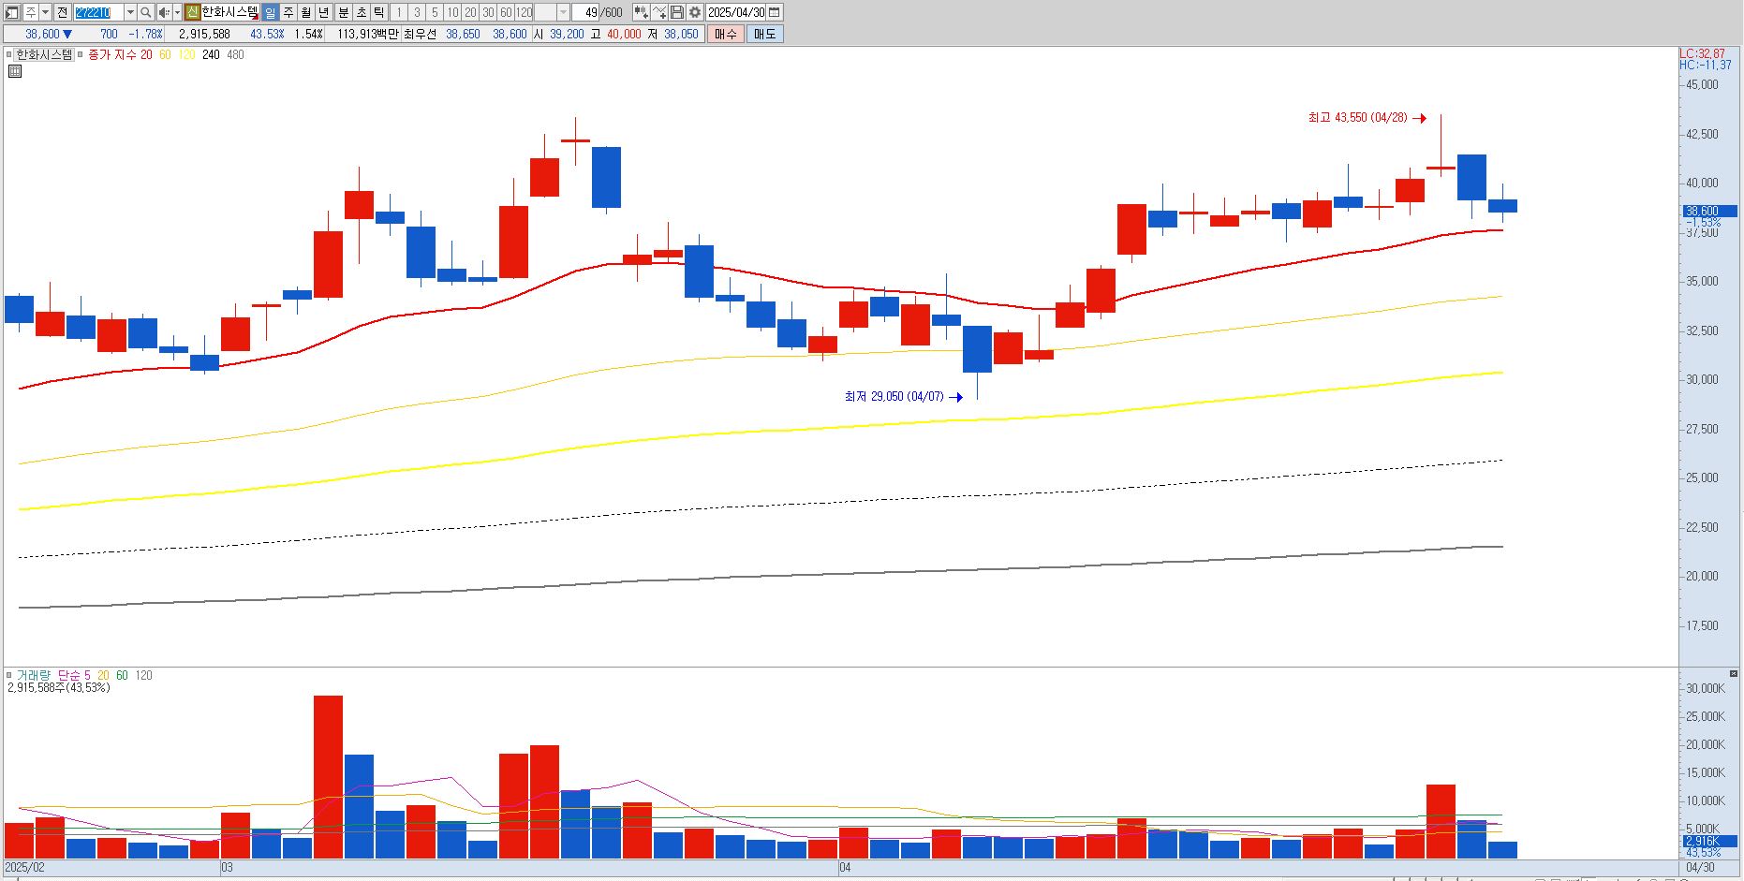
Task: Click the 전 button in toolbar
Action: (62, 12)
